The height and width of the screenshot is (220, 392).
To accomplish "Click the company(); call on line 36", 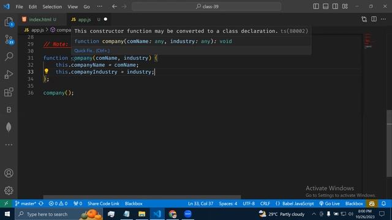I will (x=59, y=93).
